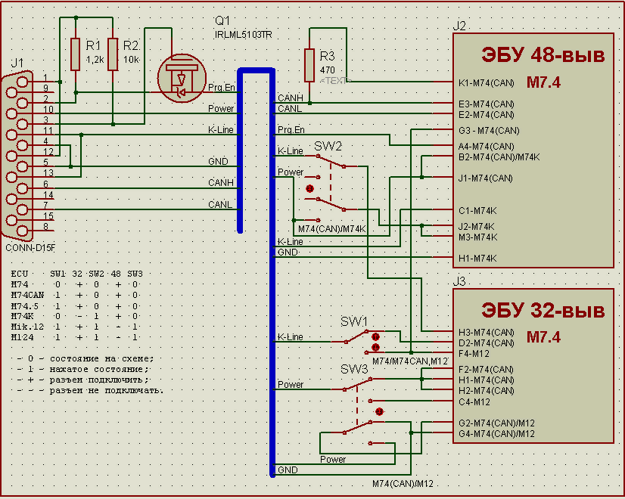The height and width of the screenshot is (499, 625).
Task: Toggle the SW1 K-Line switch
Action: click(363, 338)
